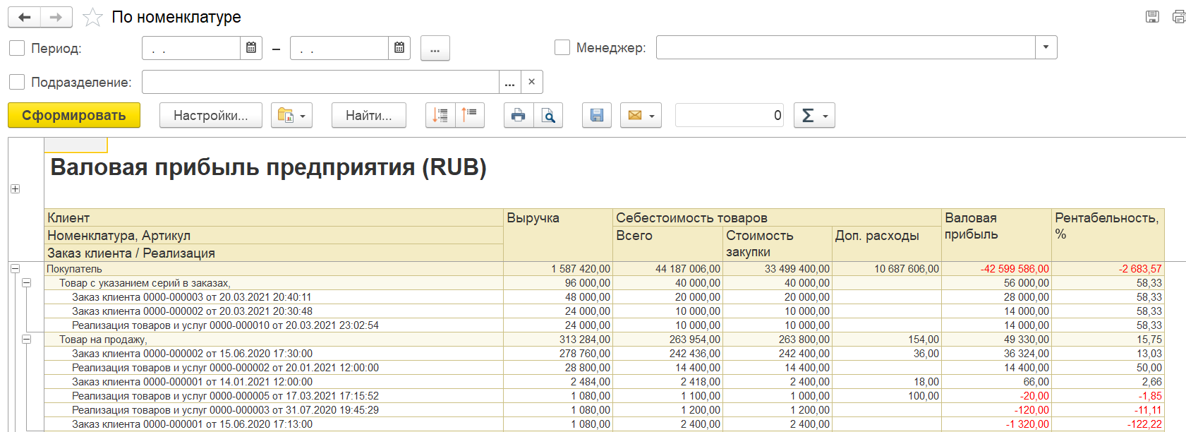Print the report with the printer icon
The height and width of the screenshot is (432, 1186).
[x=519, y=115]
